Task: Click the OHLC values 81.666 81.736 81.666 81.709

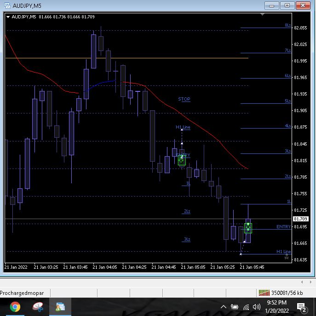Action: [67, 17]
